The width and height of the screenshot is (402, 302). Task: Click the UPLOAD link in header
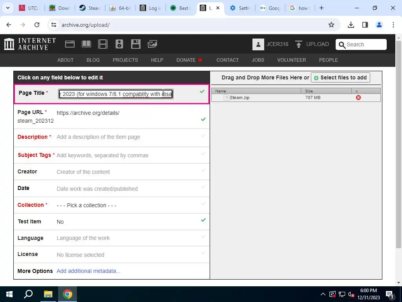pos(318,44)
